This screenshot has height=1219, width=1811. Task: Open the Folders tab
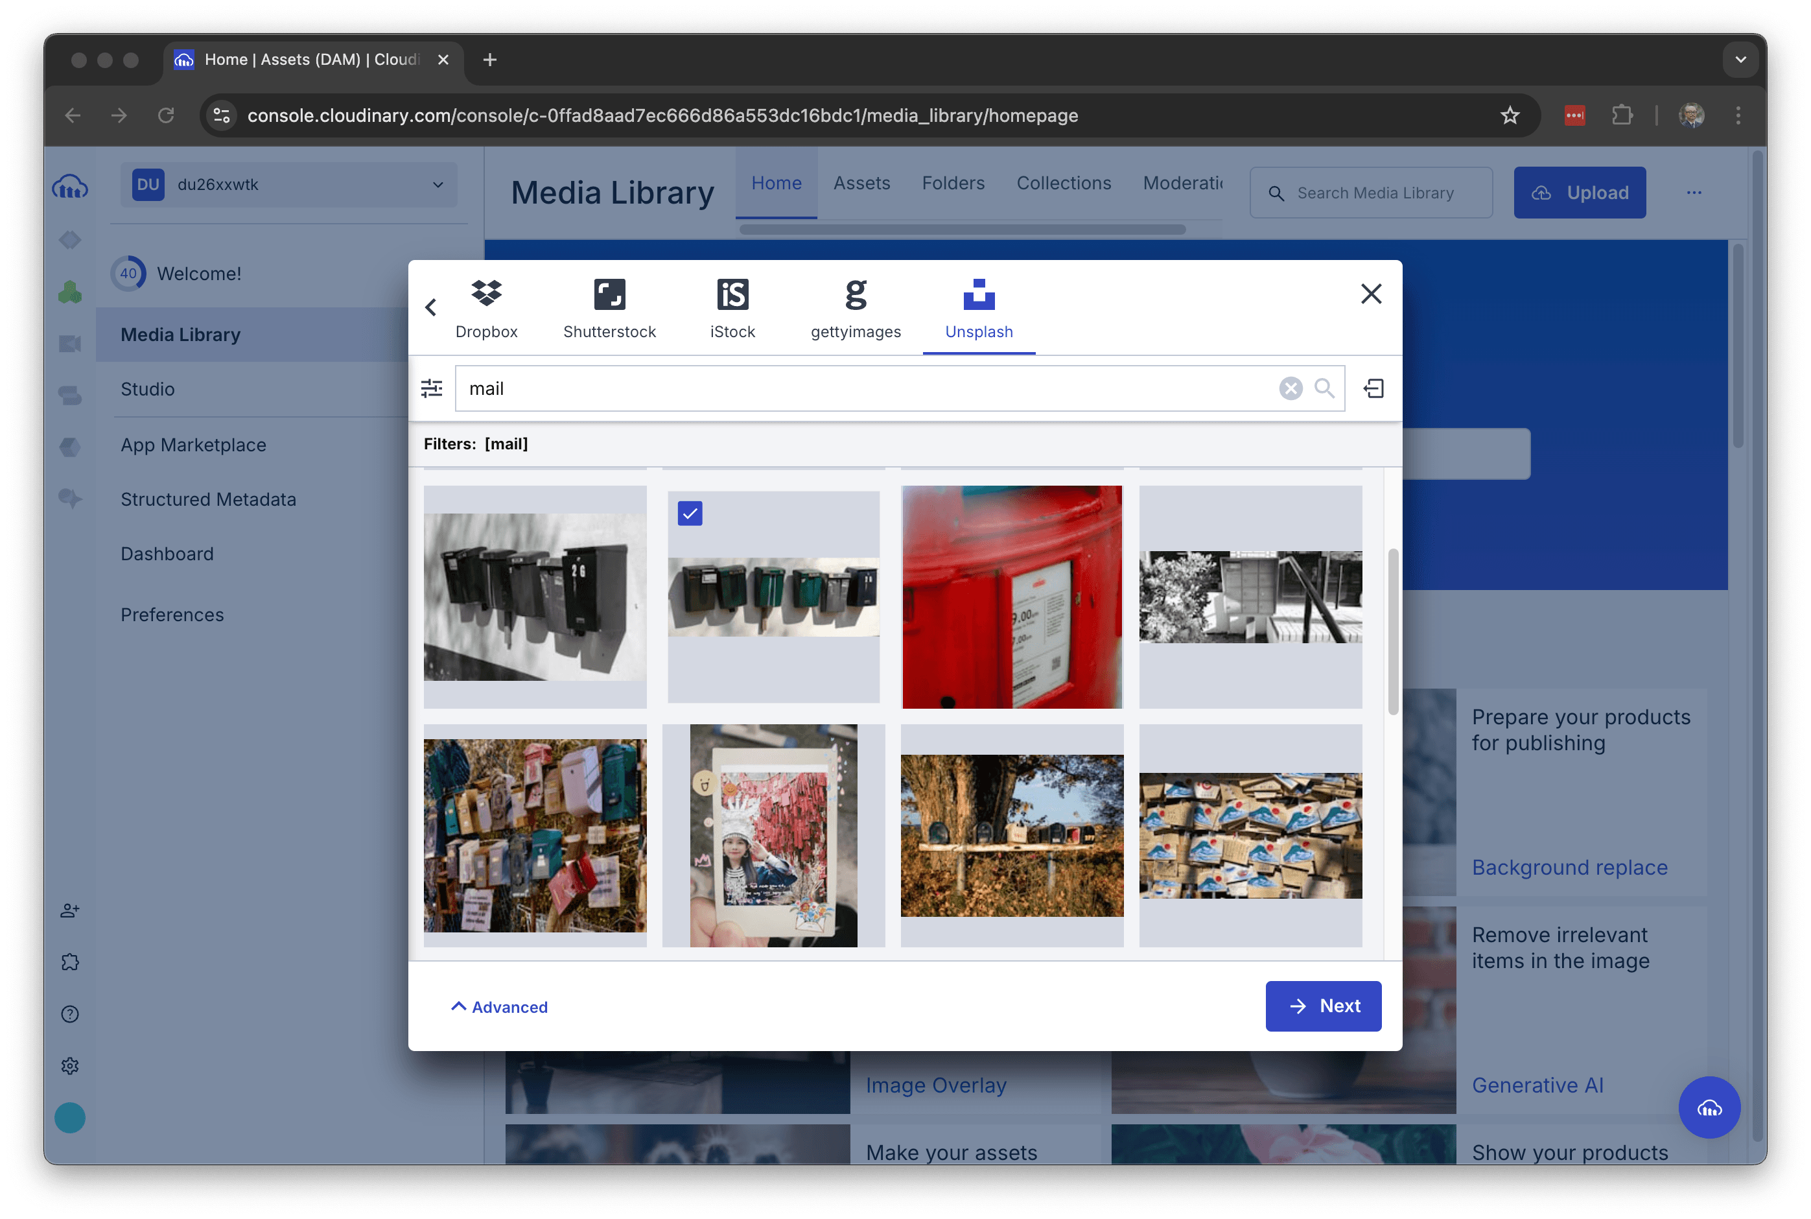tap(953, 183)
